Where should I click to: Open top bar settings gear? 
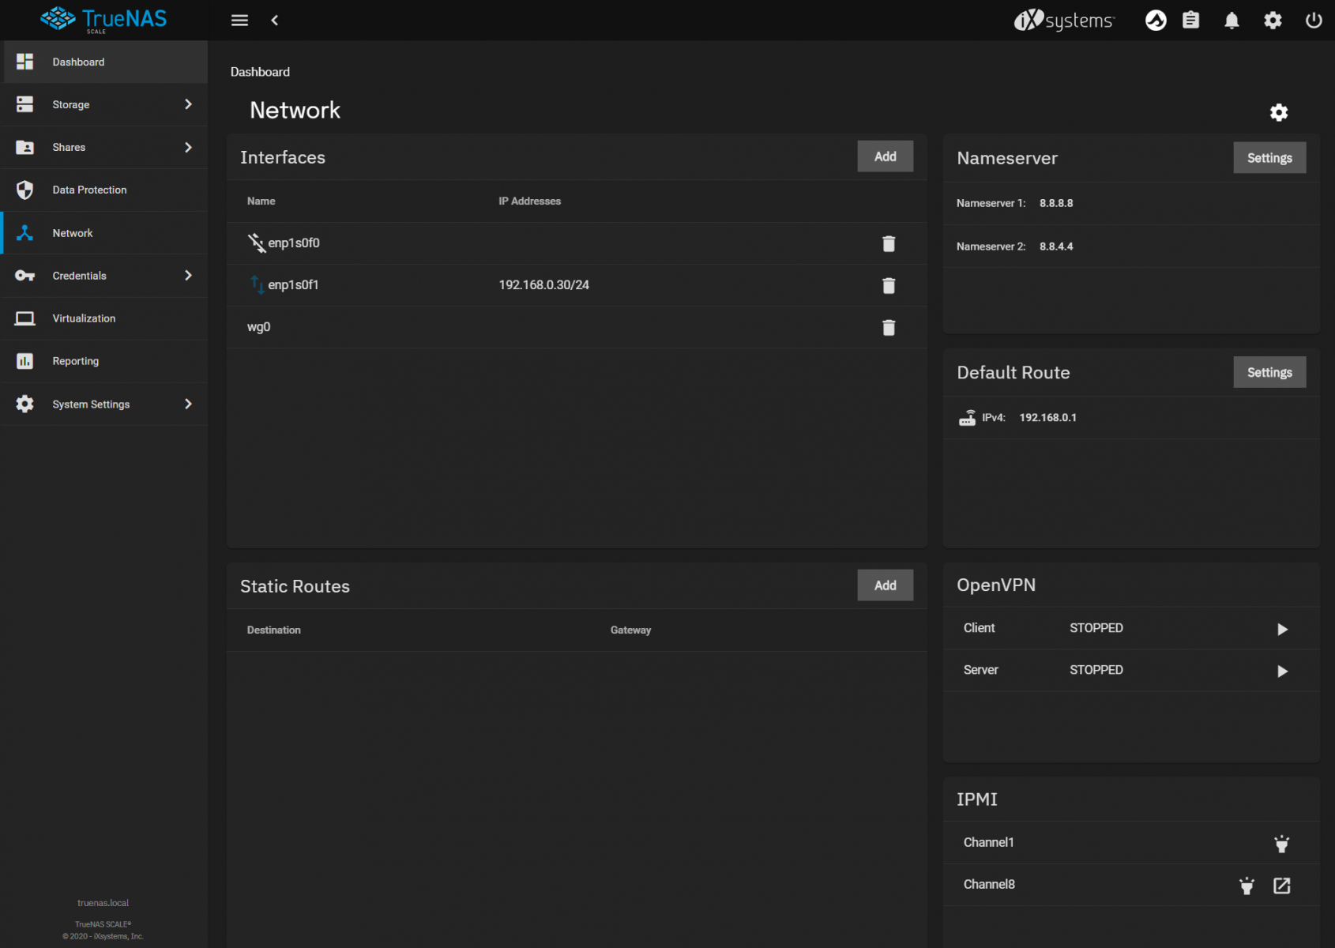(x=1273, y=21)
